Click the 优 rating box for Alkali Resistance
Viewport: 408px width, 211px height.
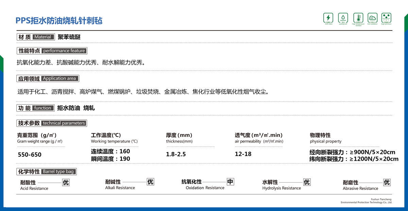click(150, 182)
